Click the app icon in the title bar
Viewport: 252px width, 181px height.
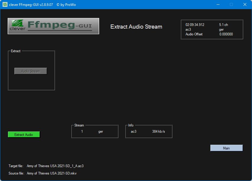coord(5,4)
